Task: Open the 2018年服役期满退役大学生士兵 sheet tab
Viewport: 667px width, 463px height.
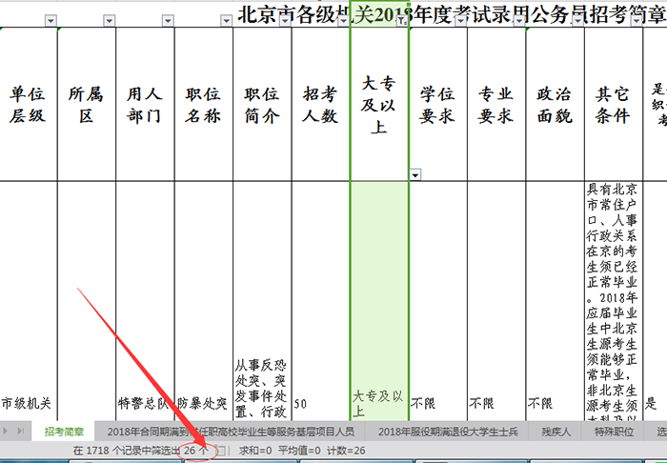Action: coord(448,432)
